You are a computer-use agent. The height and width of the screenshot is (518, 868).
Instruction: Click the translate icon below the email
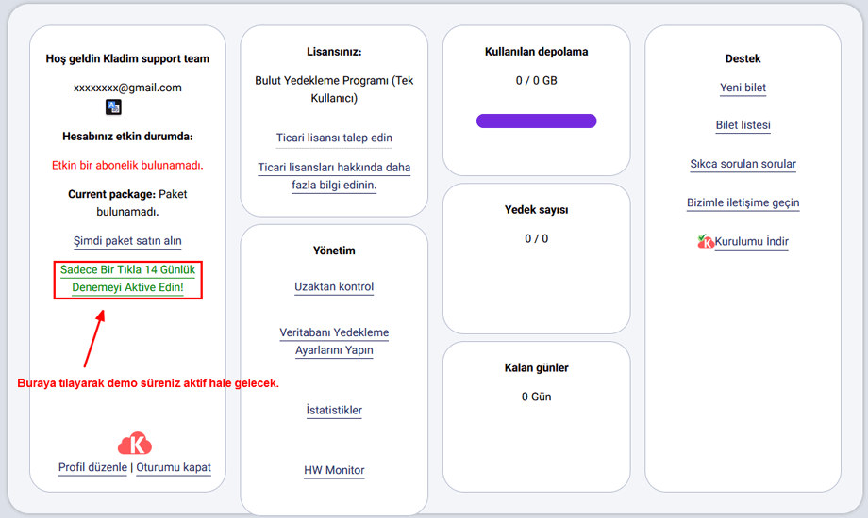coord(113,107)
